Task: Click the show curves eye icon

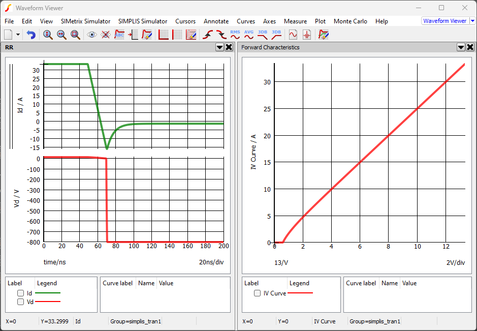Action: tap(92, 35)
